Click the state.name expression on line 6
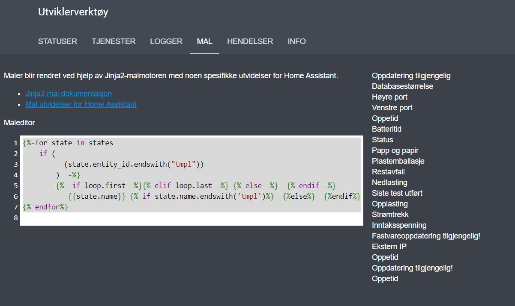 97,196
